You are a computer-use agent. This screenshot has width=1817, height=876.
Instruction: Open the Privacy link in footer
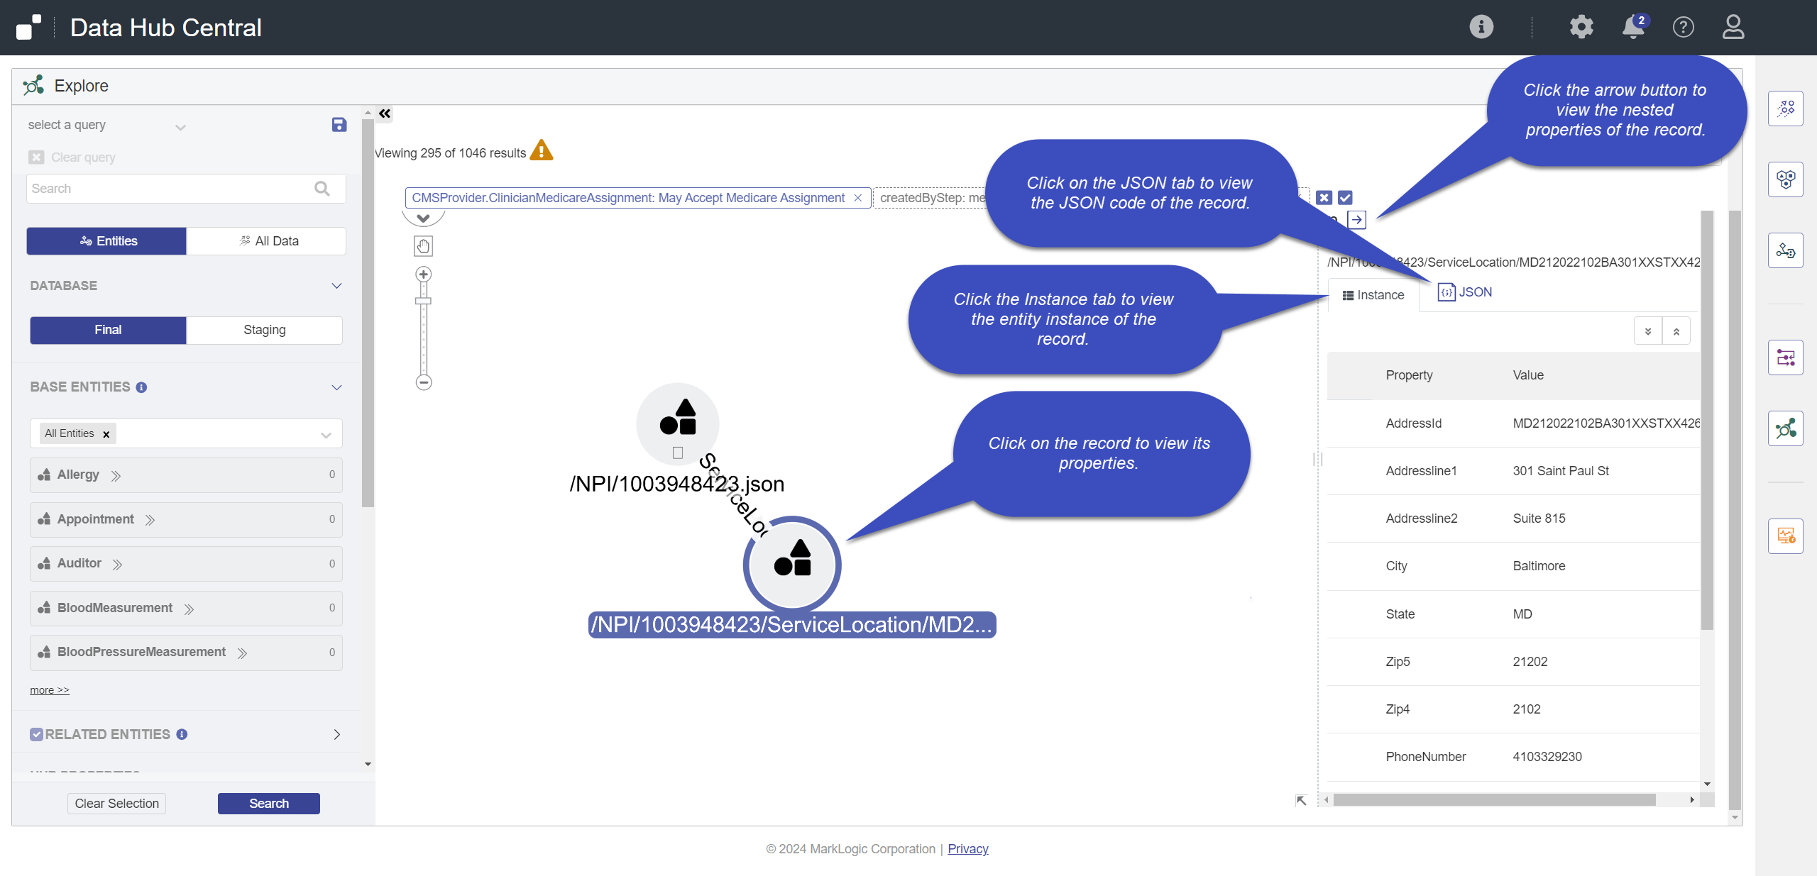tap(967, 848)
